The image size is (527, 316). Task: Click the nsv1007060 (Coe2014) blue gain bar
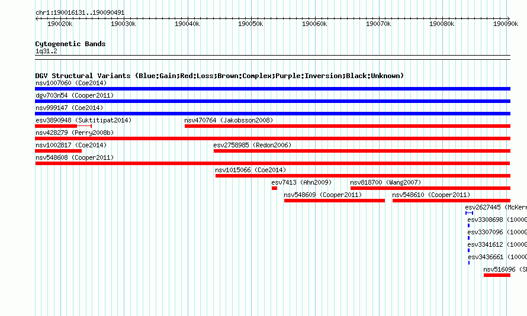click(272, 89)
